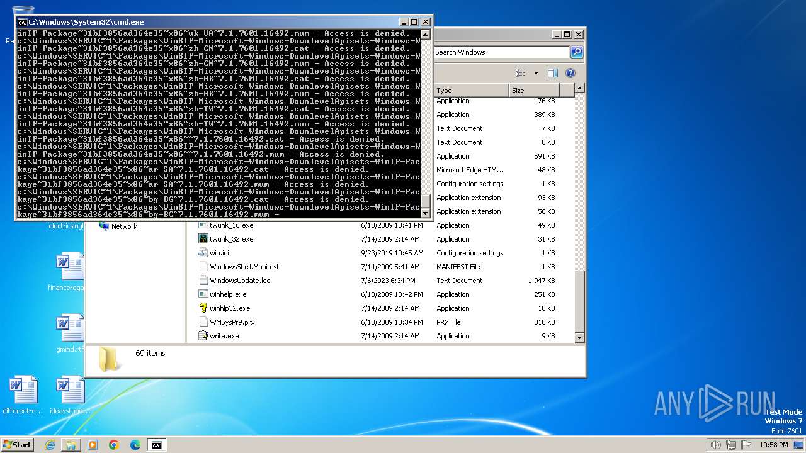Open the ideasstand document on desktop
Image resolution: width=806 pixels, height=453 pixels.
pos(69,395)
